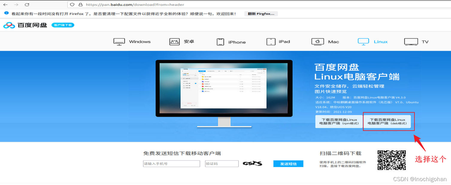Click the QR scanning instructions text
Image resolution: width=451 pixels, height=185 pixels.
343,164
